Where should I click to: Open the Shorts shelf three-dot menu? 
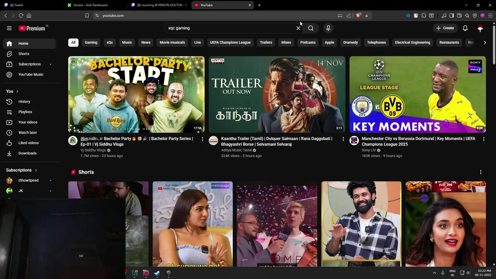[481, 172]
